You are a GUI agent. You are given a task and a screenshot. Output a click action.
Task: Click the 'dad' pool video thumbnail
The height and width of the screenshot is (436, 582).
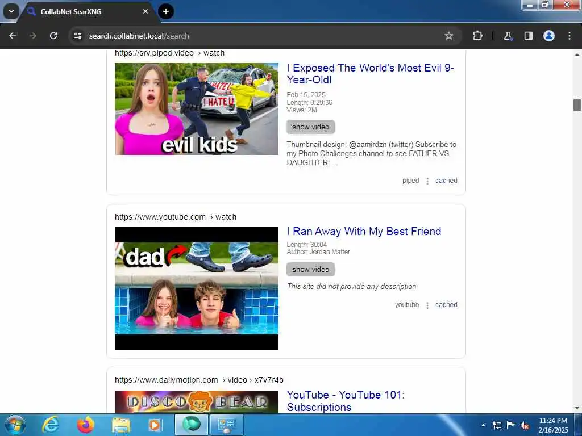(x=196, y=288)
